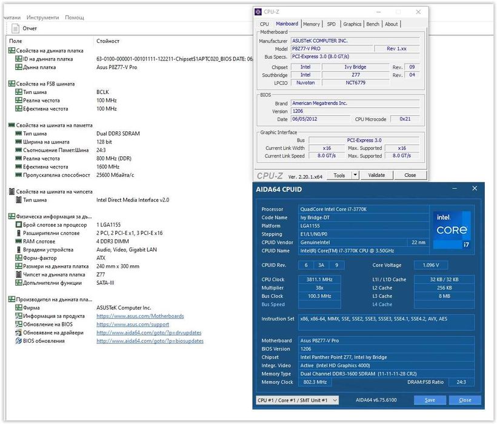497x424 pixels.
Task: Click the motherboard dimensions row icon
Action: coord(19,266)
